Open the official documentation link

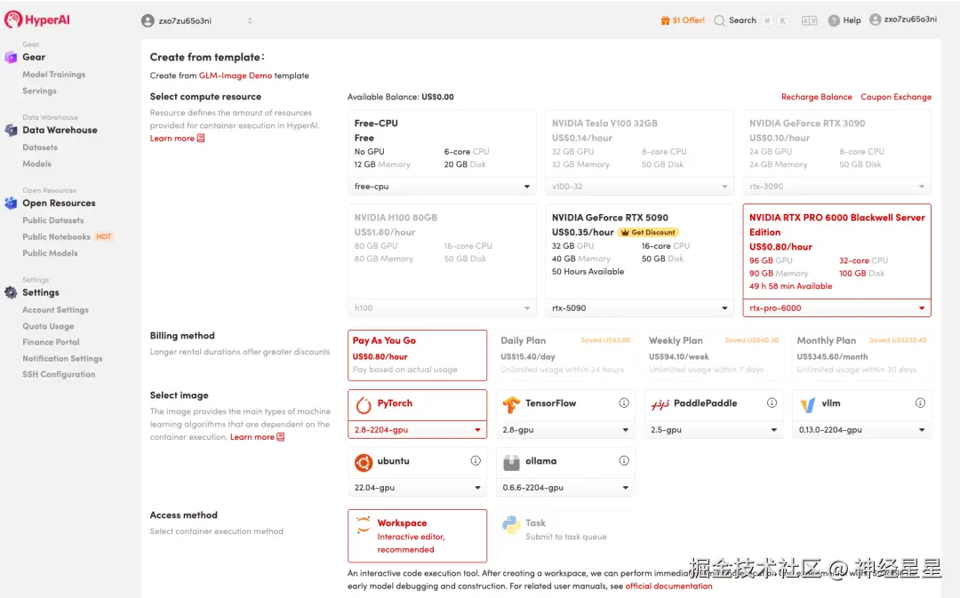pos(668,586)
